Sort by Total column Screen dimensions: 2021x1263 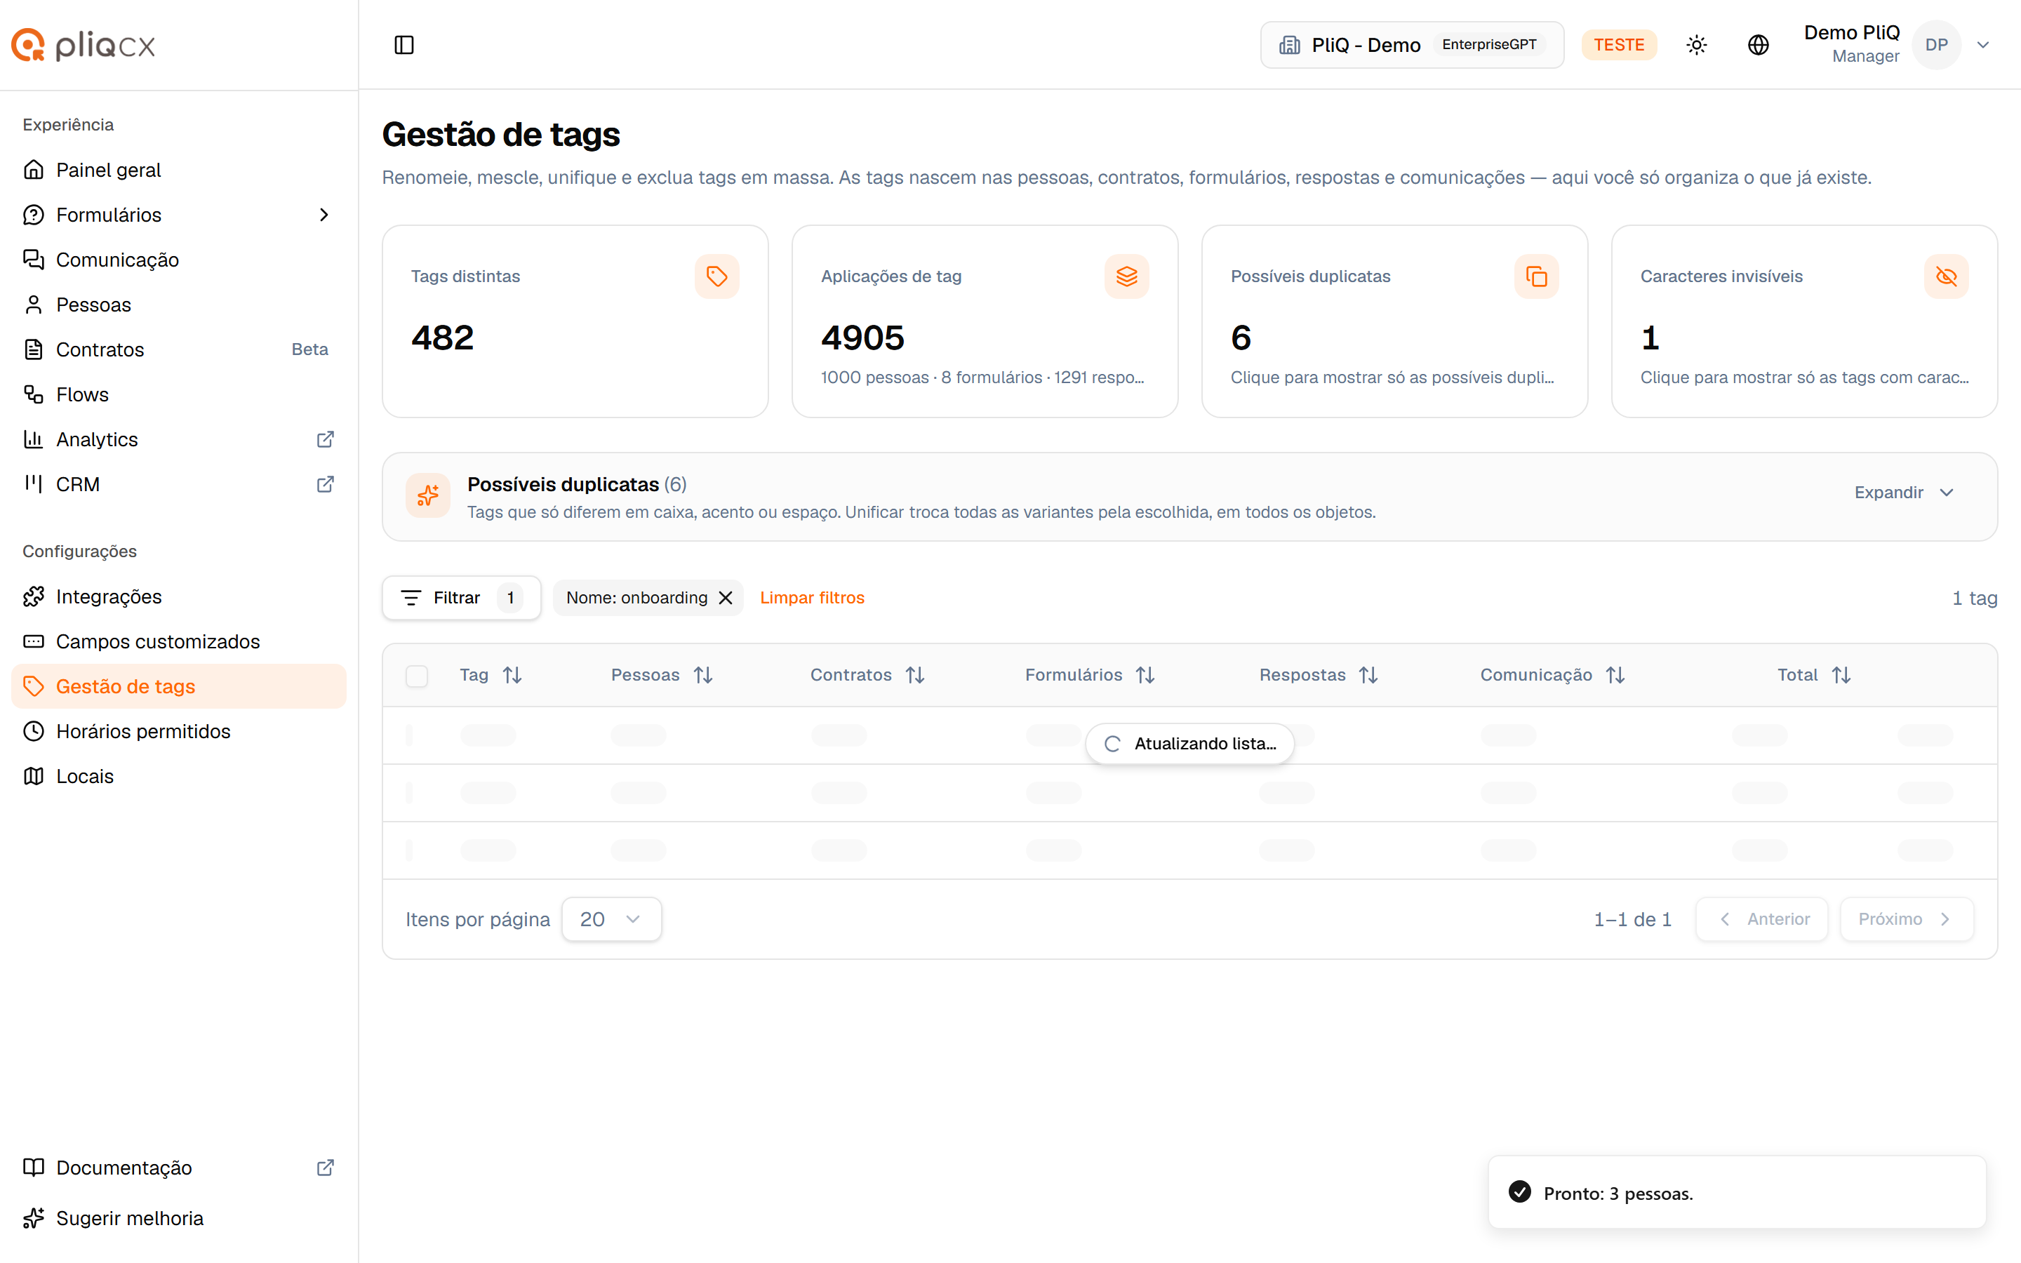pyautogui.click(x=1814, y=675)
